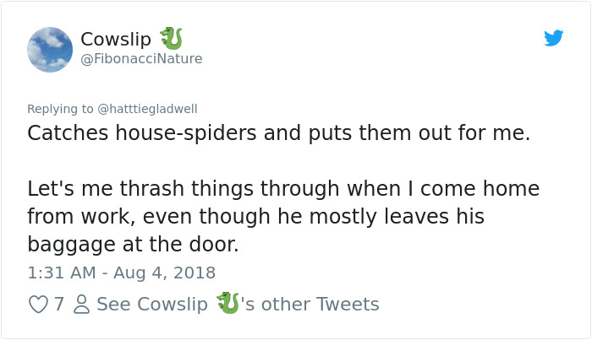Open Cowslip's cloud profile avatar

(50, 49)
